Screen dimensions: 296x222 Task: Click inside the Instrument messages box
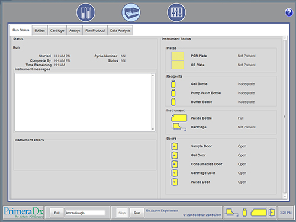83,102
